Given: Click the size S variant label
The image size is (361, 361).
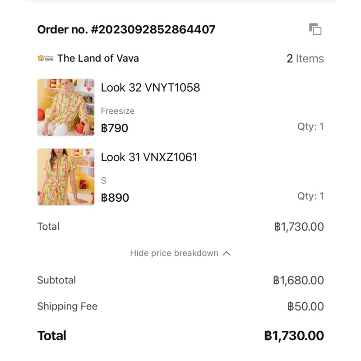Looking at the screenshot, I should (x=103, y=180).
